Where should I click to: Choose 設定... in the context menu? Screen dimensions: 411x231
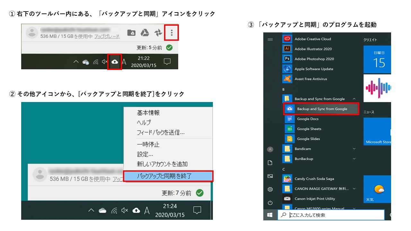point(145,154)
